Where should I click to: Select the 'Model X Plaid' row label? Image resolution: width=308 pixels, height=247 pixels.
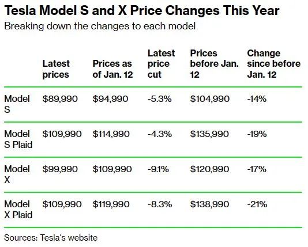point(18,210)
